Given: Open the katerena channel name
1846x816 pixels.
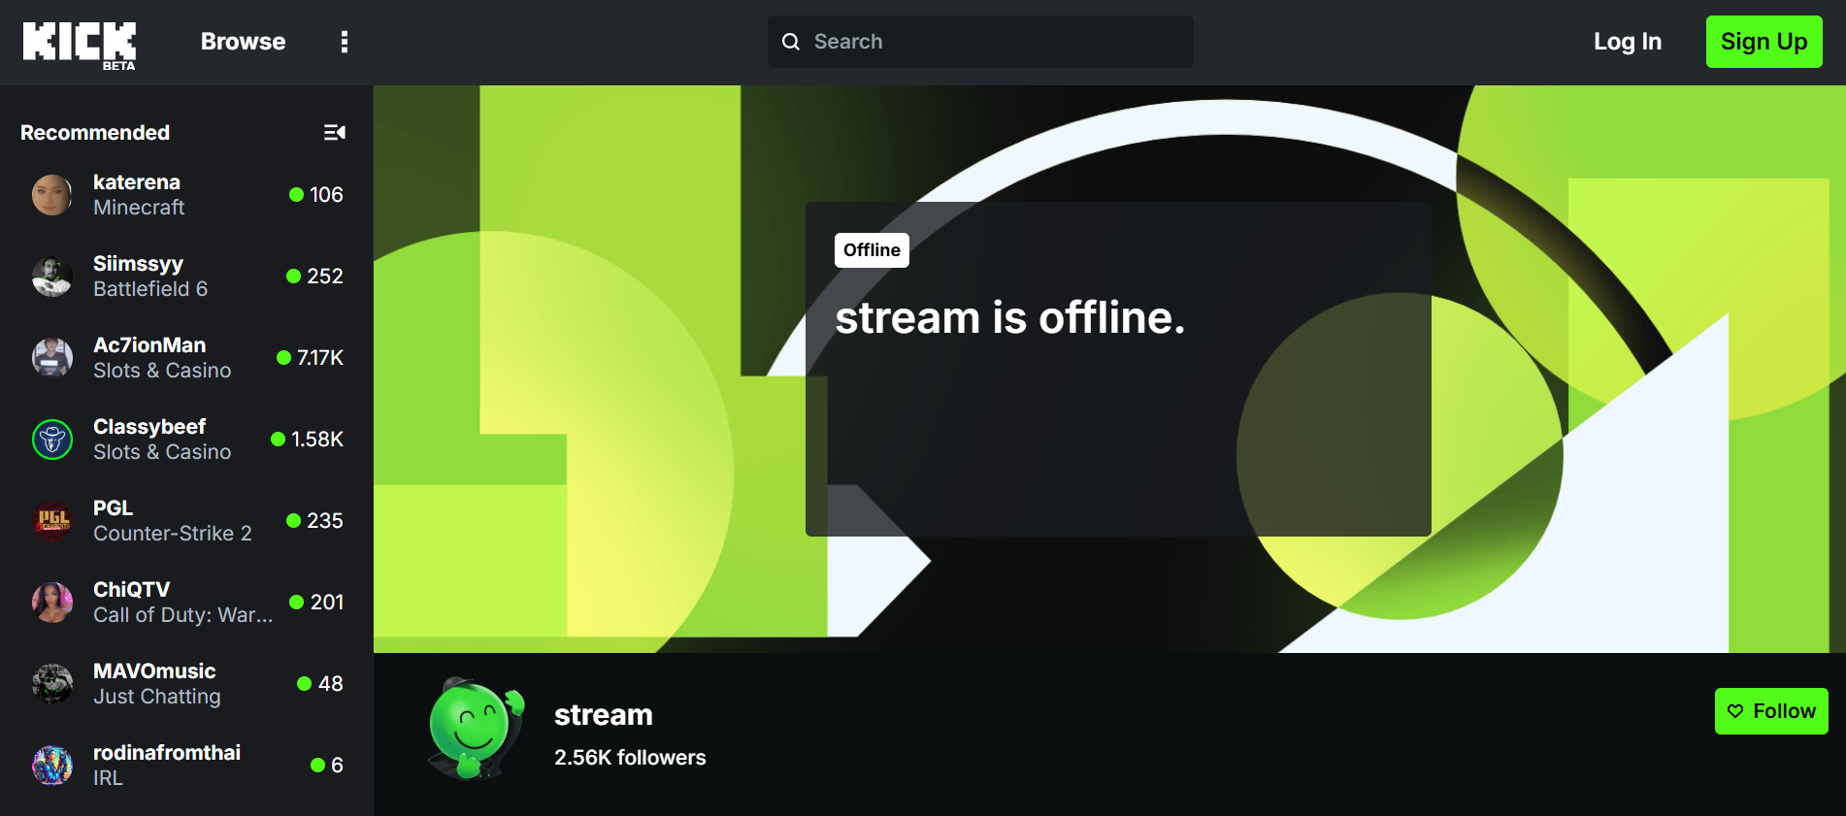Looking at the screenshot, I should point(137,182).
